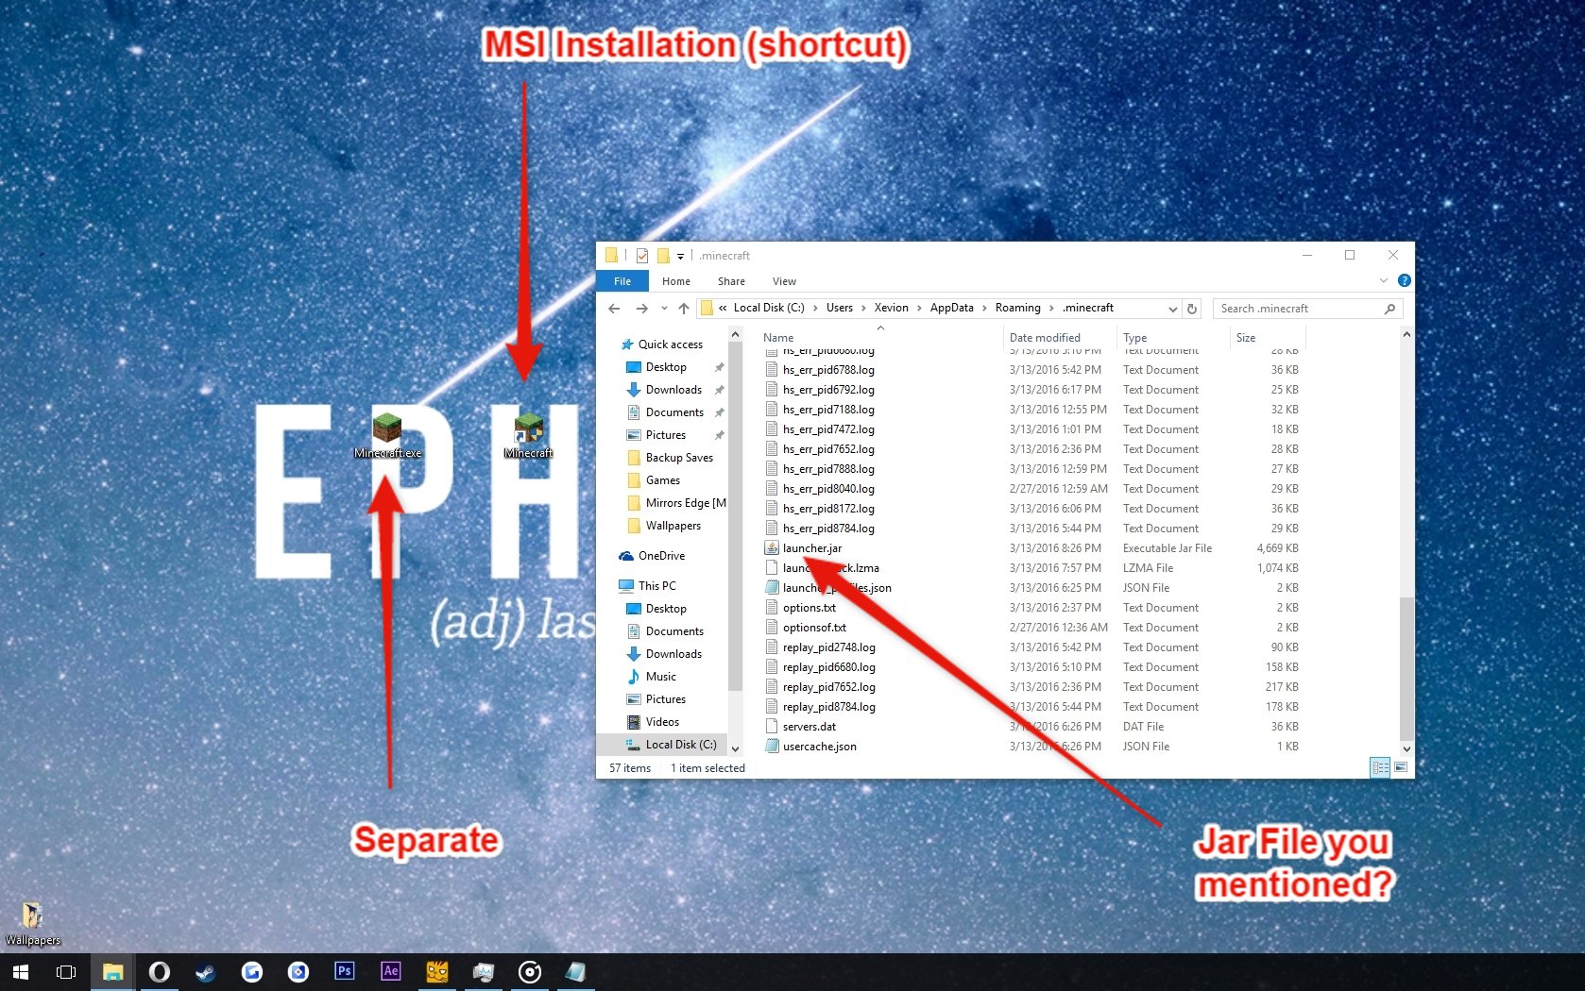
Task: Select the options.txt file name
Action: (x=810, y=608)
